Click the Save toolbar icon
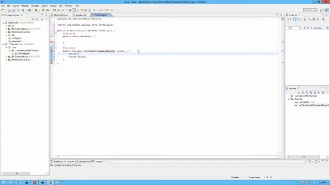Screen dimensions: 330x185 9,10
